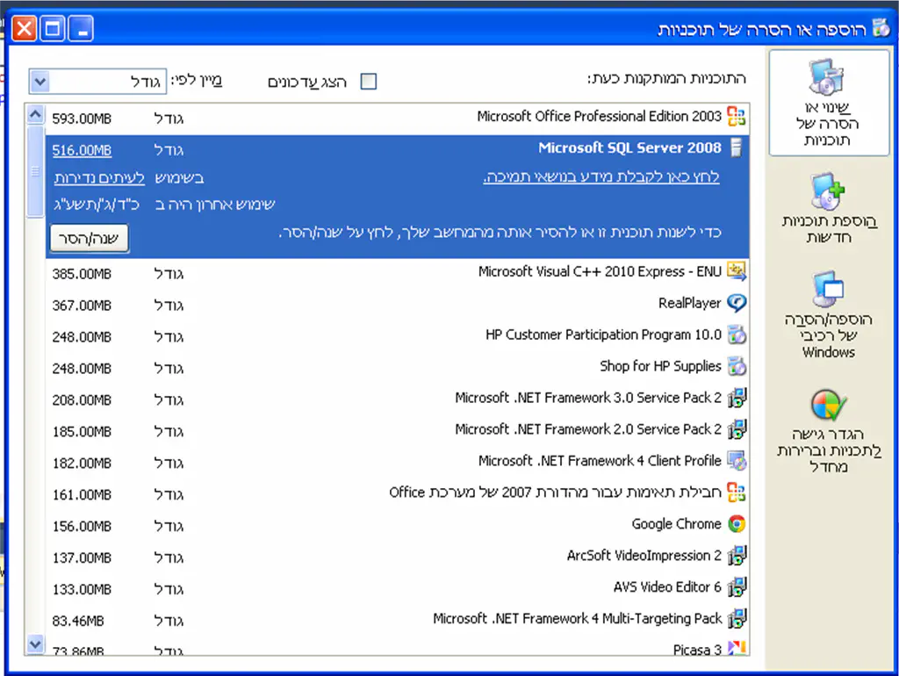Select the HP Customer Participation Program entry
899x676 pixels.
click(603, 334)
